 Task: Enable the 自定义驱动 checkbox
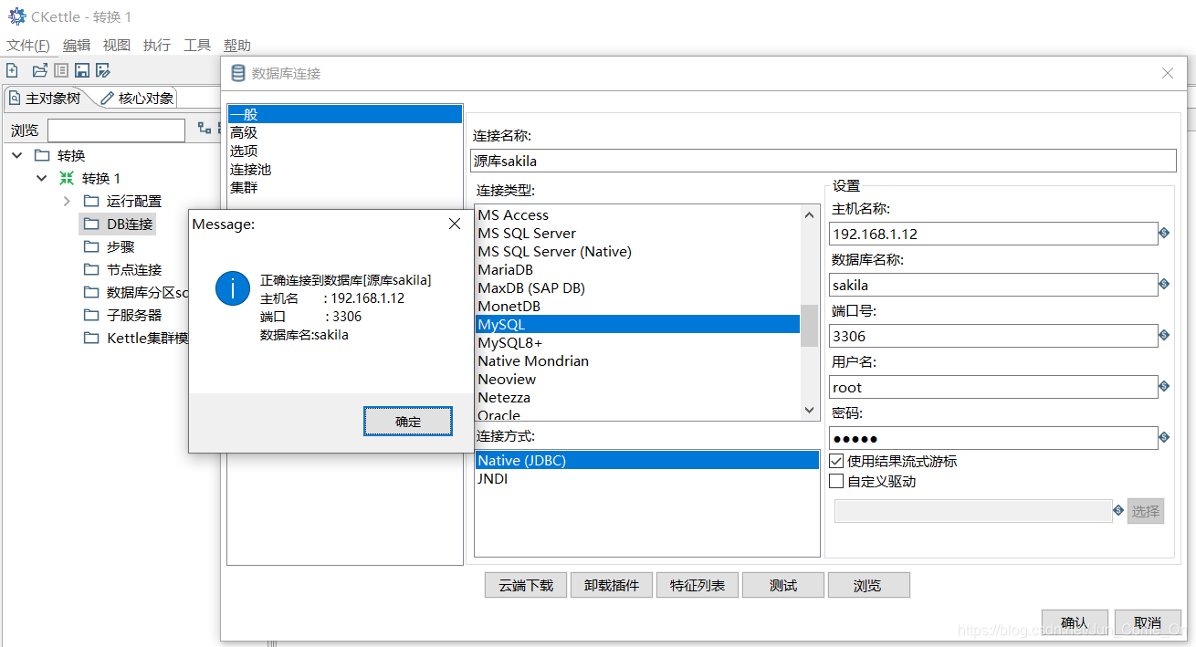coord(836,481)
